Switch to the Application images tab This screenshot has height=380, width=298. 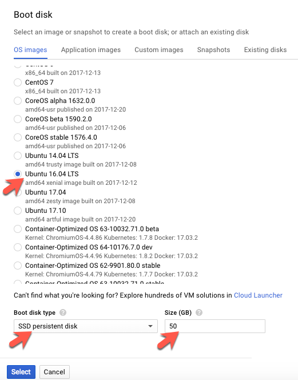click(x=91, y=50)
